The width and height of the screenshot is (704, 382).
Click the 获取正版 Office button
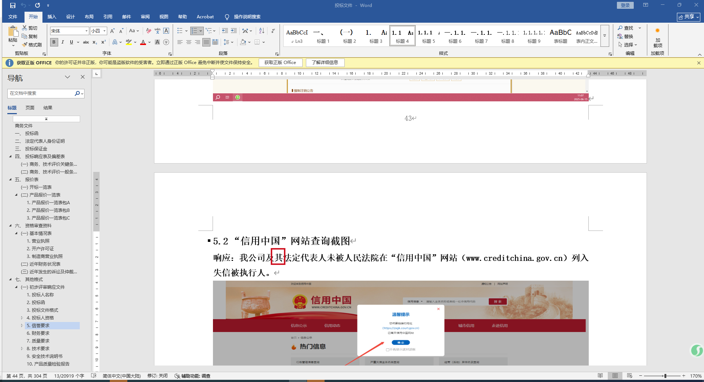(280, 63)
